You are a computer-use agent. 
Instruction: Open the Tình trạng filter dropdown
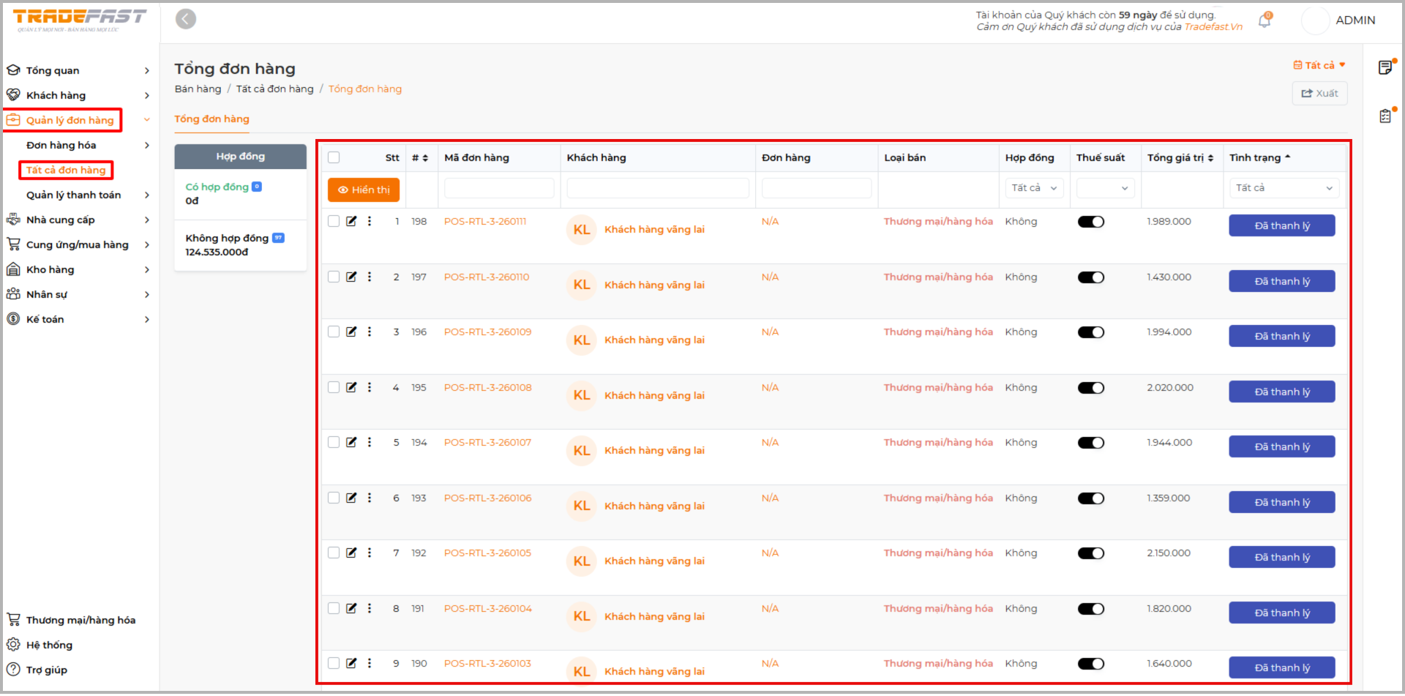(1284, 188)
